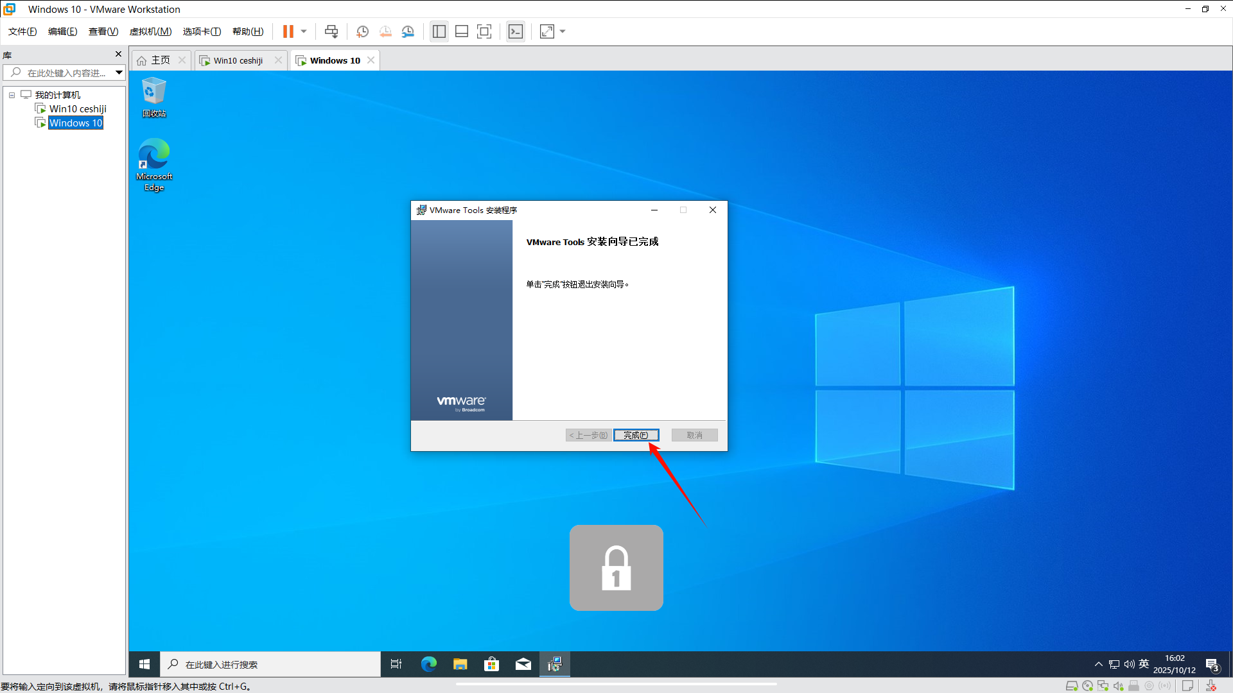The width and height of the screenshot is (1233, 693).
Task: Toggle the library sidebar view button
Action: click(439, 31)
